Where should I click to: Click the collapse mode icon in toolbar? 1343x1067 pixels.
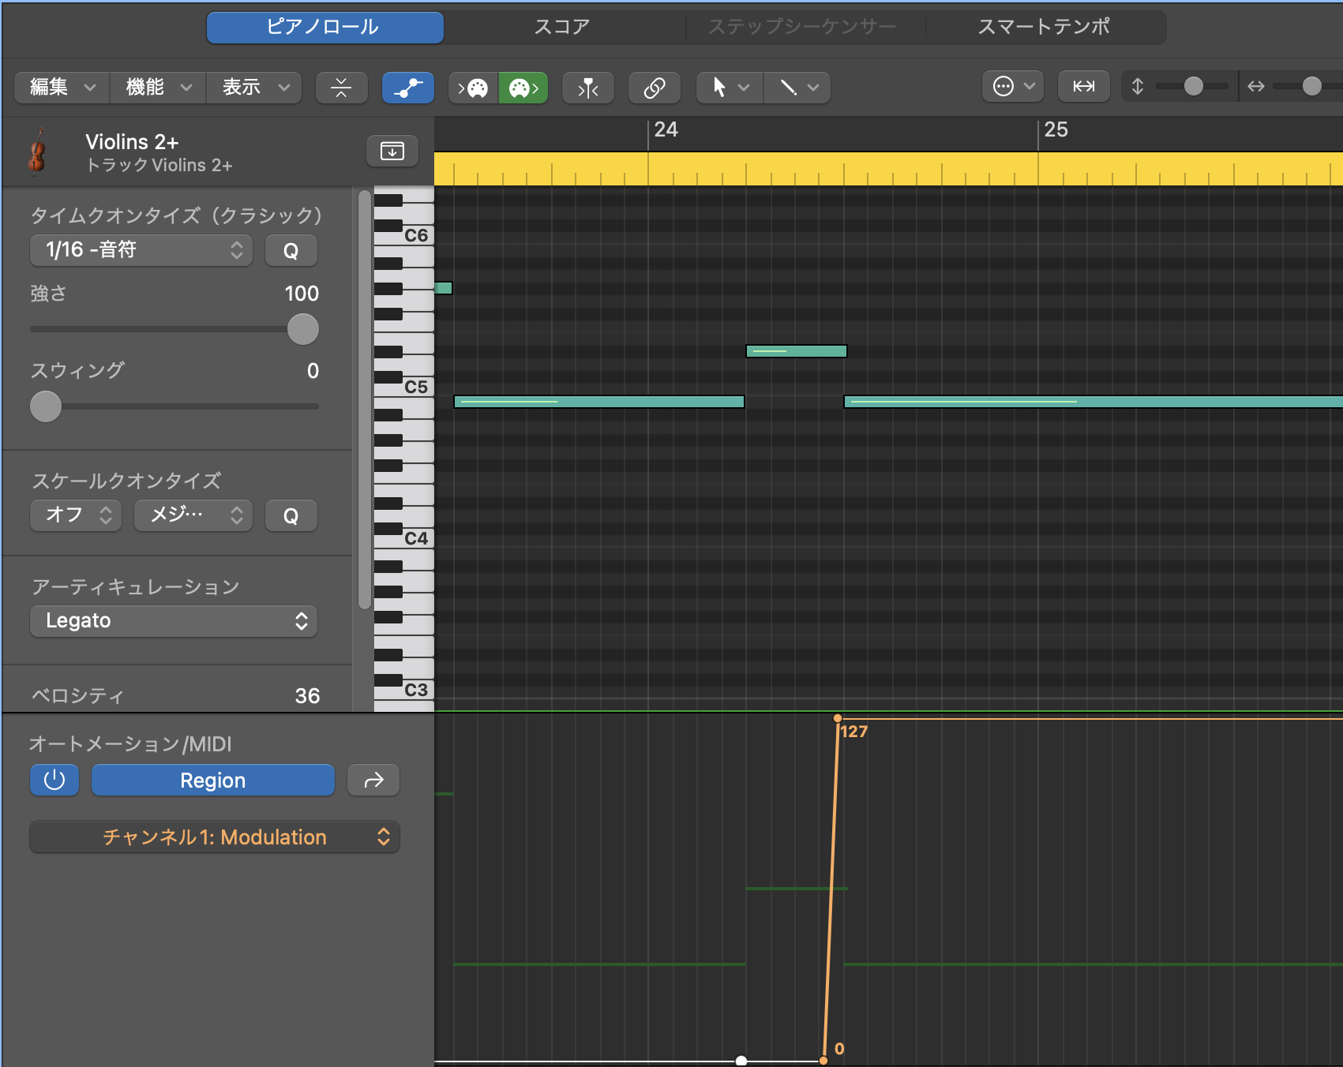341,87
